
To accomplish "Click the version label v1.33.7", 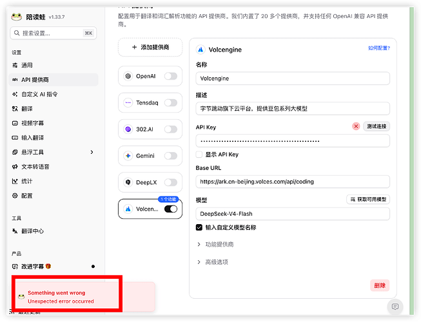I will (57, 17).
